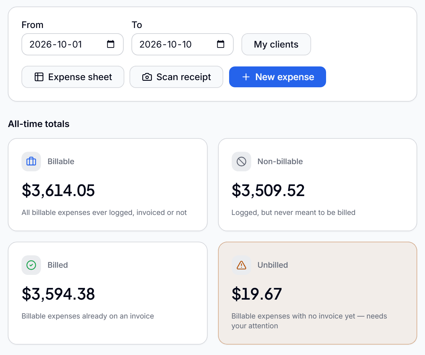
Task: Edit the From date field 2026-10-01
Action: [x=73, y=44]
